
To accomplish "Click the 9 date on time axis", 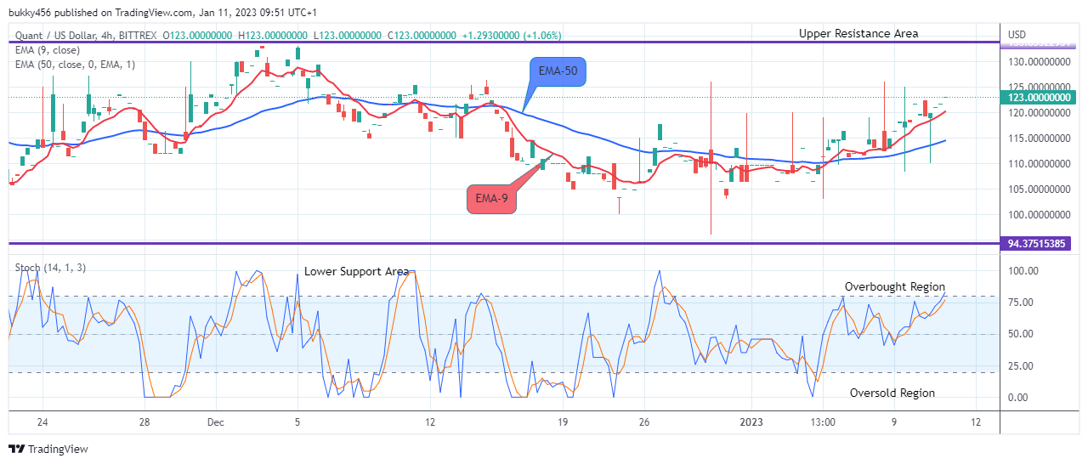I will point(894,422).
